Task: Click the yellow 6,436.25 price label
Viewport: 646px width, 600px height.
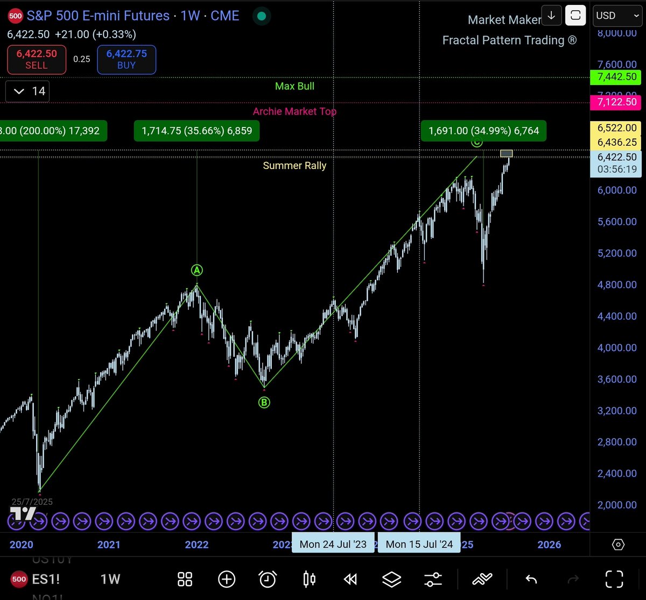Action: (x=617, y=143)
